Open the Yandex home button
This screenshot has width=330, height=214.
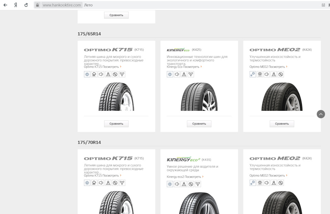(15, 5)
